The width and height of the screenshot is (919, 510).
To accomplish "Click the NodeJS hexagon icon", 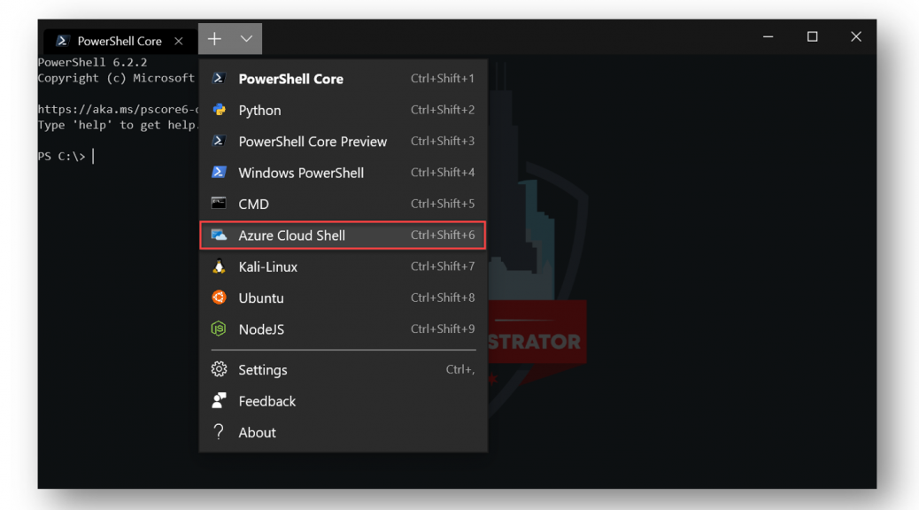I will point(219,328).
